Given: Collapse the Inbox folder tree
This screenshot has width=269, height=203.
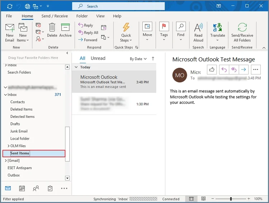Looking at the screenshot, I should (x=5, y=95).
